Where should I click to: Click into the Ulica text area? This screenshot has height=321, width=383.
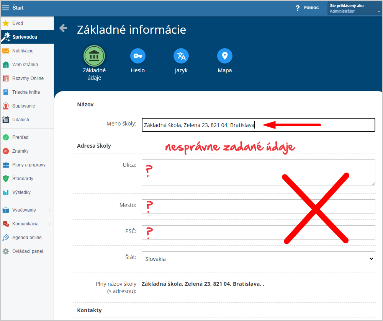(259, 173)
